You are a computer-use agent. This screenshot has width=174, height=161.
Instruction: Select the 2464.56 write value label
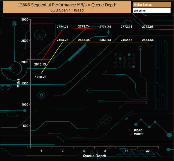148,40
